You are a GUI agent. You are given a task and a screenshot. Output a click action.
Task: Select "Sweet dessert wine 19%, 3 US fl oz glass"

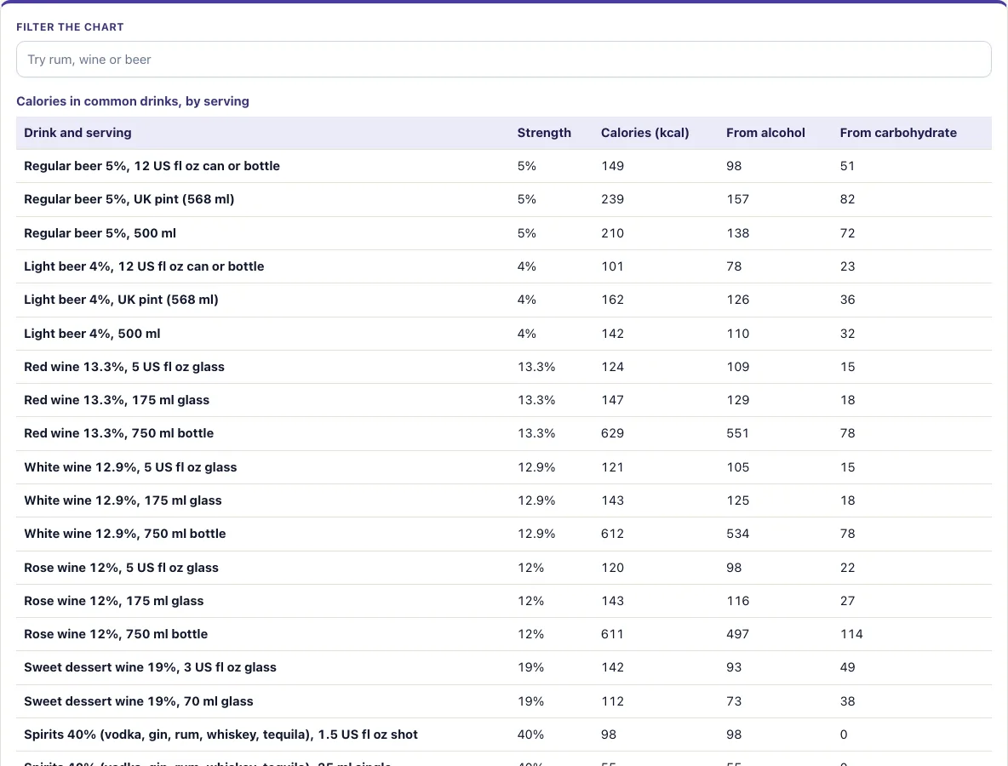[150, 667]
